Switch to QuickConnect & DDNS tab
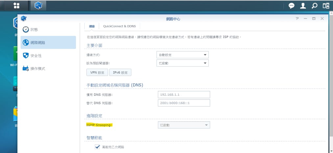Viewport: 333px width, 153px height. coord(119,26)
